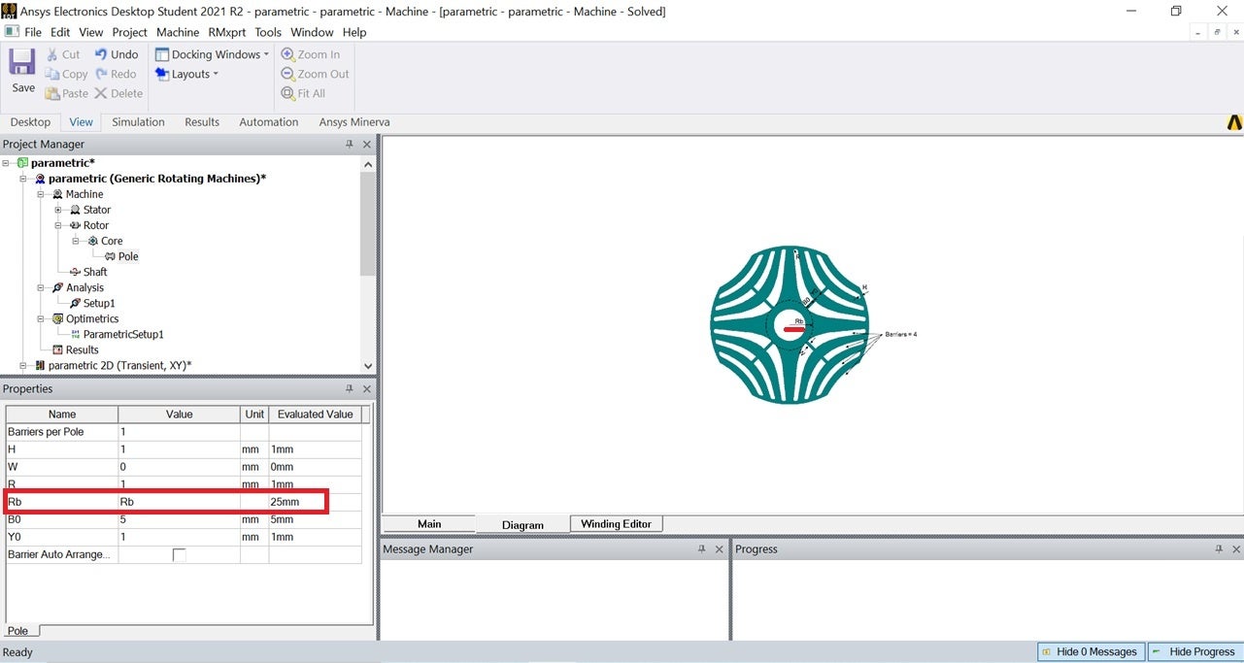The height and width of the screenshot is (663, 1244).
Task: Collapse the Analysis tree node
Action: point(41,287)
